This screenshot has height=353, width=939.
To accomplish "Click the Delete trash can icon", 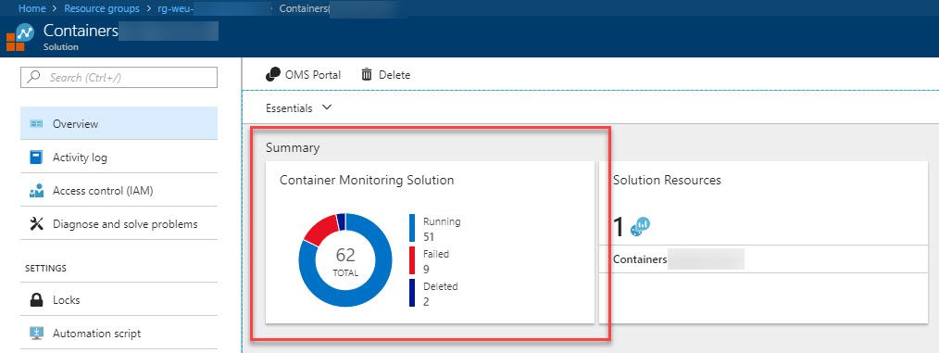I will click(x=367, y=74).
